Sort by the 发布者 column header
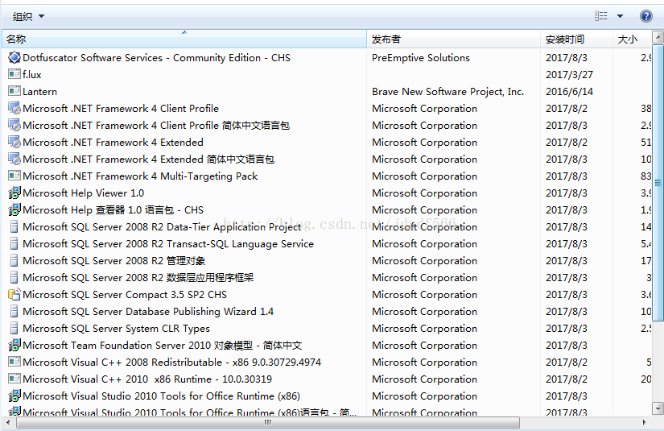 [454, 39]
